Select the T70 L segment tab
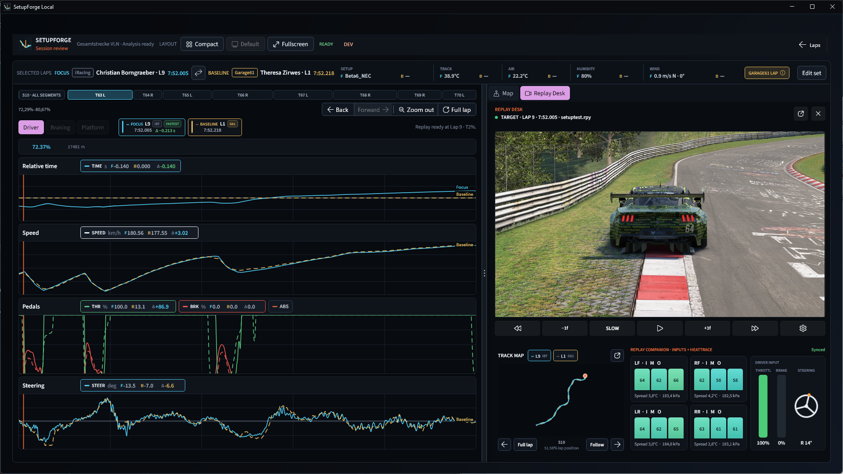Screen dimensions: 843x474 pos(459,95)
